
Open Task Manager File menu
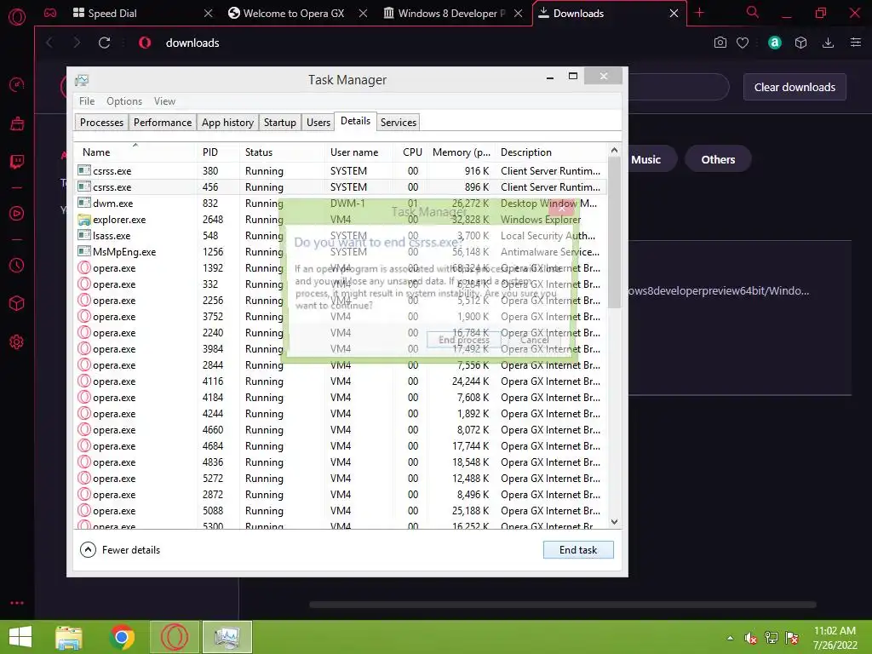click(87, 101)
